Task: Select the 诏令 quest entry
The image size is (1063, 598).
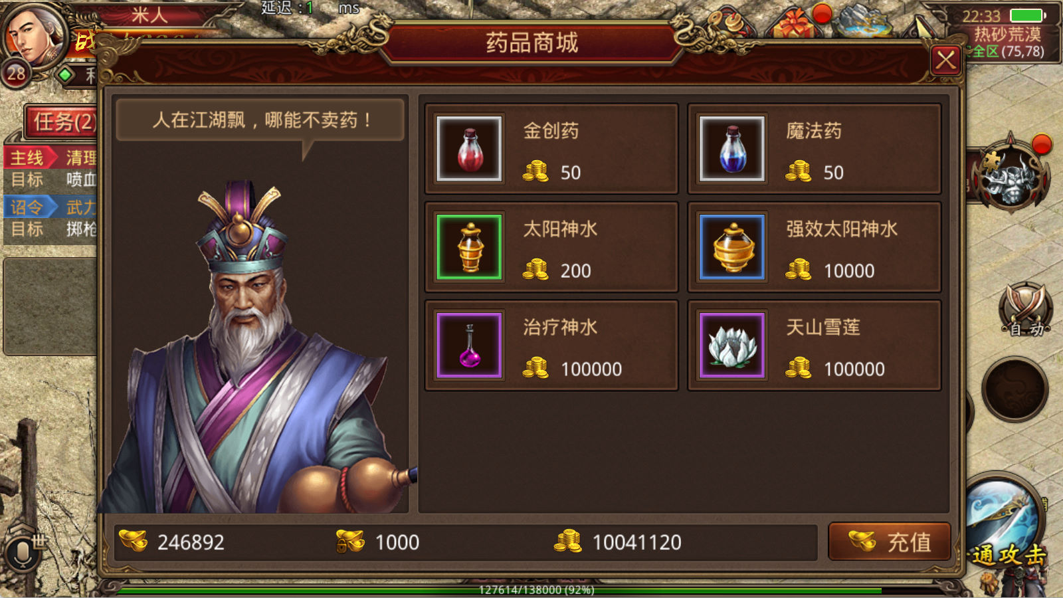Action: pos(51,218)
